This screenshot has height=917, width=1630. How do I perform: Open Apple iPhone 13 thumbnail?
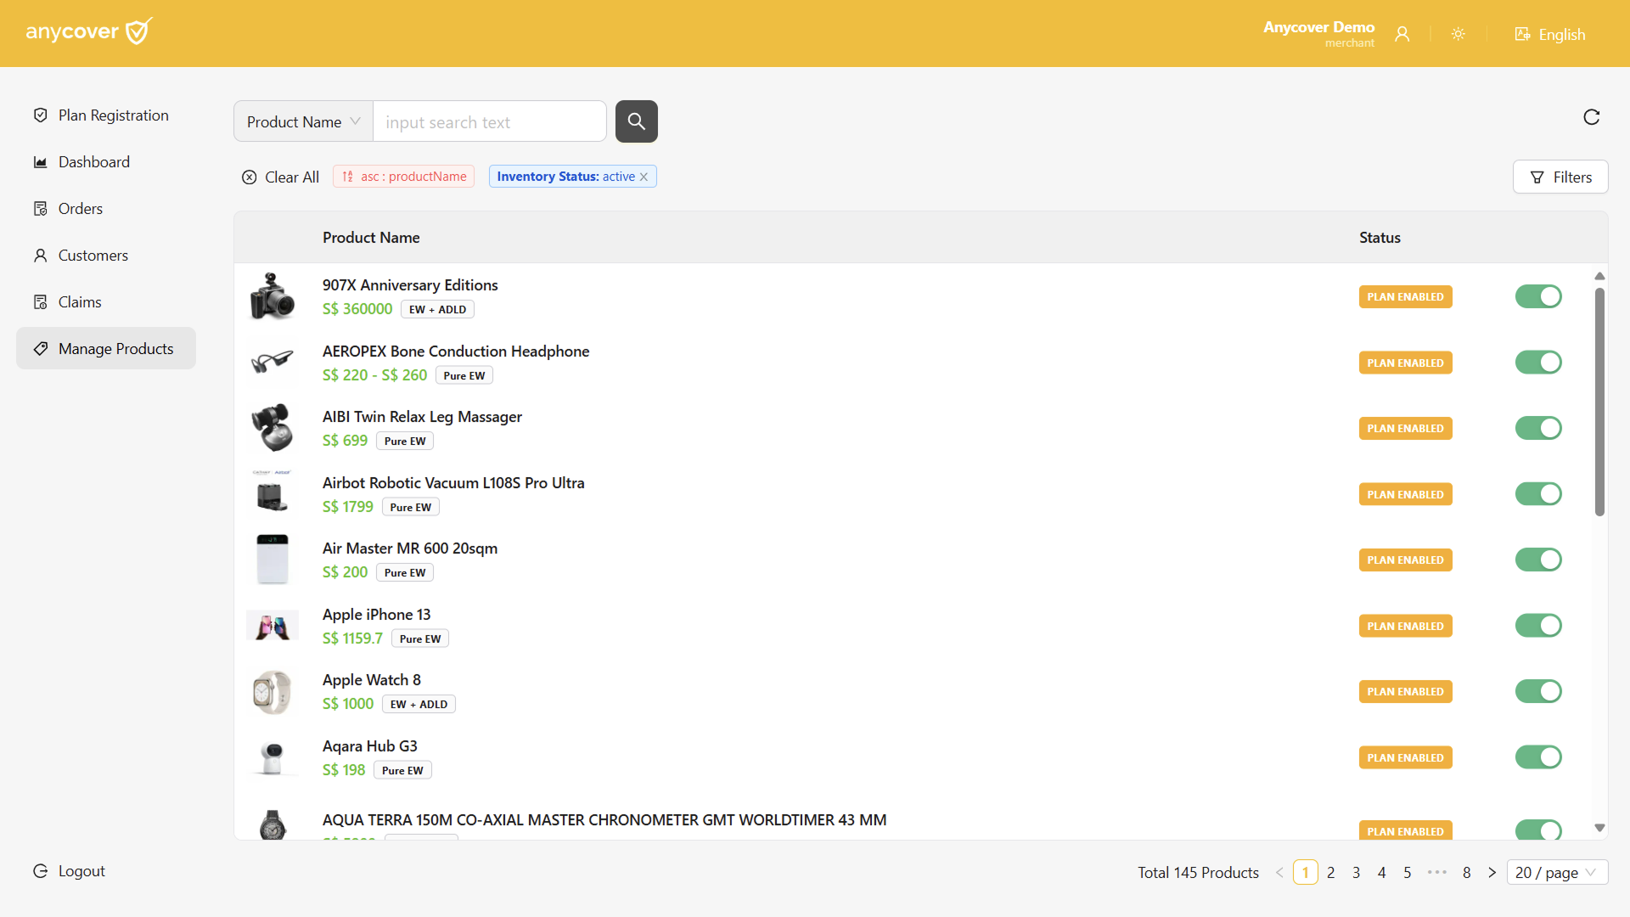point(273,626)
